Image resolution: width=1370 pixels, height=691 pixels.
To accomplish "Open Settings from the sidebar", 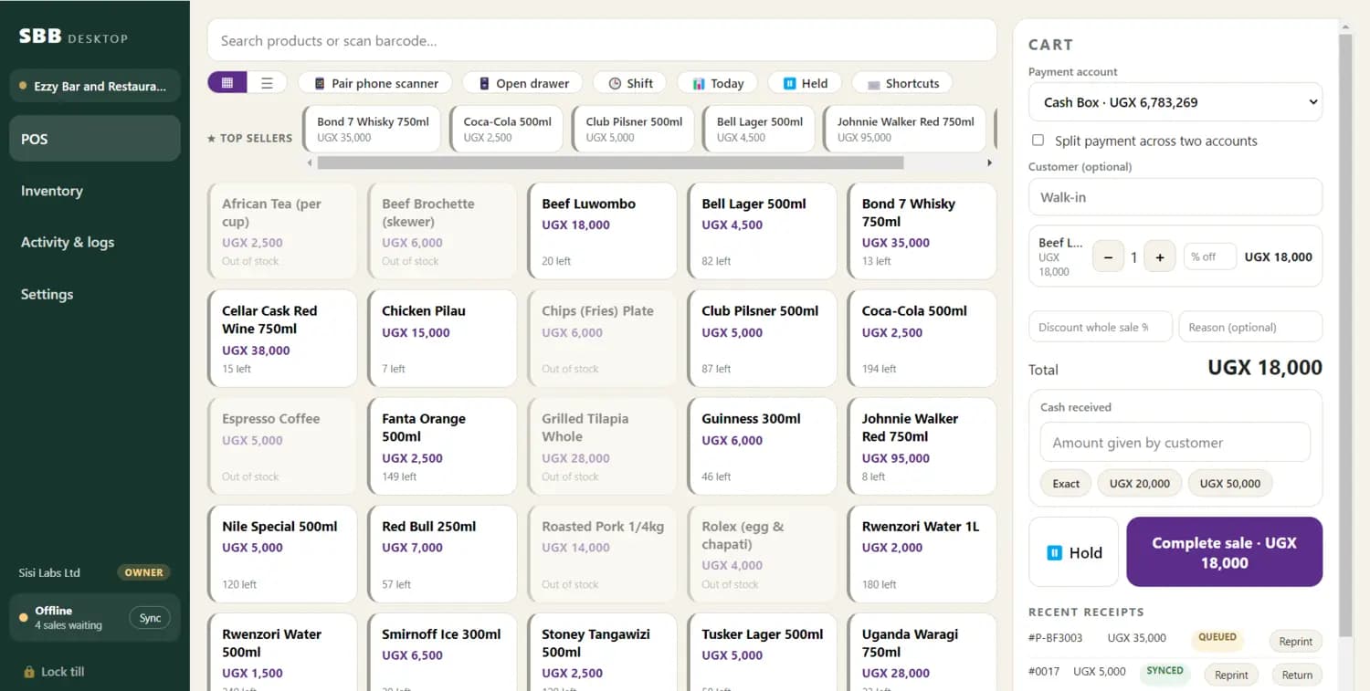I will point(95,294).
